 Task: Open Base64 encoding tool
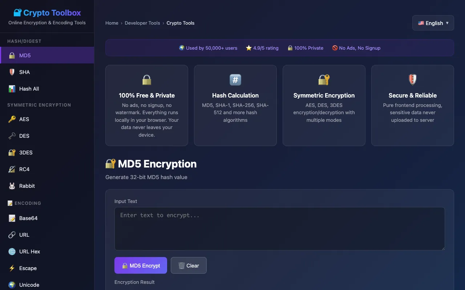(x=47, y=218)
